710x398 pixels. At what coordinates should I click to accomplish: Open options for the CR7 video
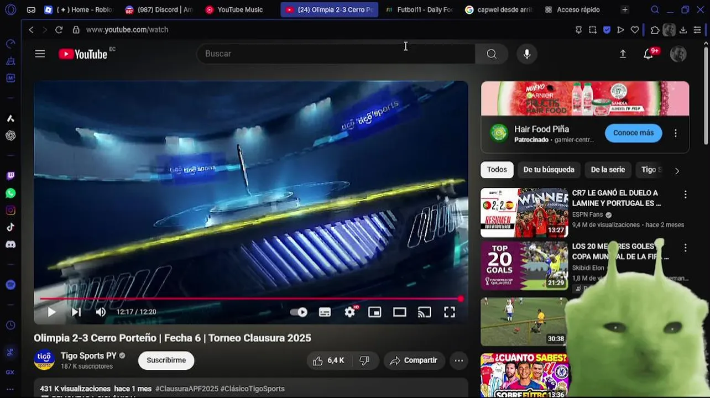(685, 195)
